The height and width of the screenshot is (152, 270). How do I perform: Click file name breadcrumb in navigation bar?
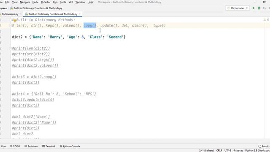coord(38,8)
